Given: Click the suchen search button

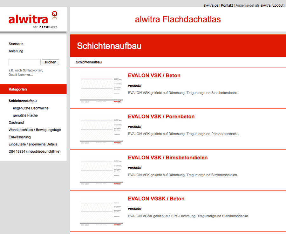Looking at the screenshot, I should (x=50, y=62).
